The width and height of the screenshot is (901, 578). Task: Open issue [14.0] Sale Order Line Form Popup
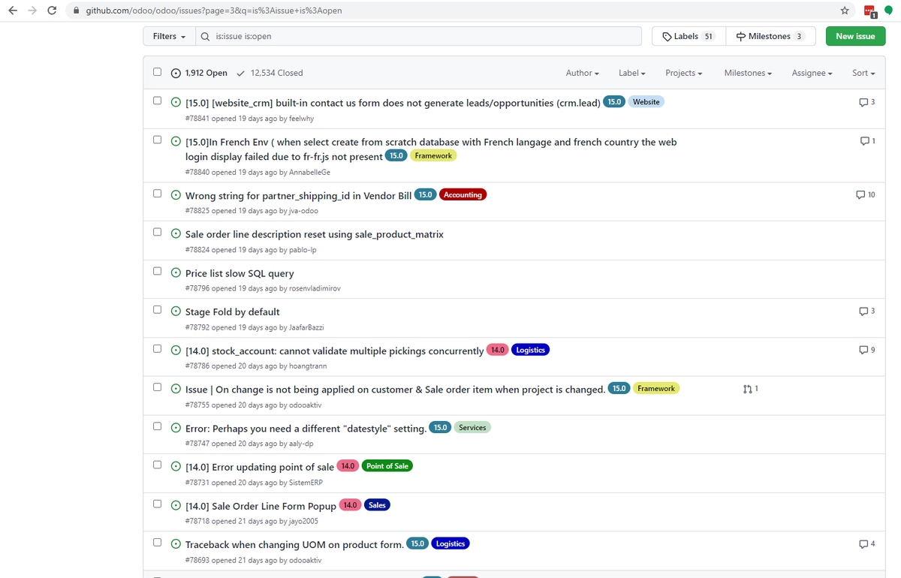[261, 506]
